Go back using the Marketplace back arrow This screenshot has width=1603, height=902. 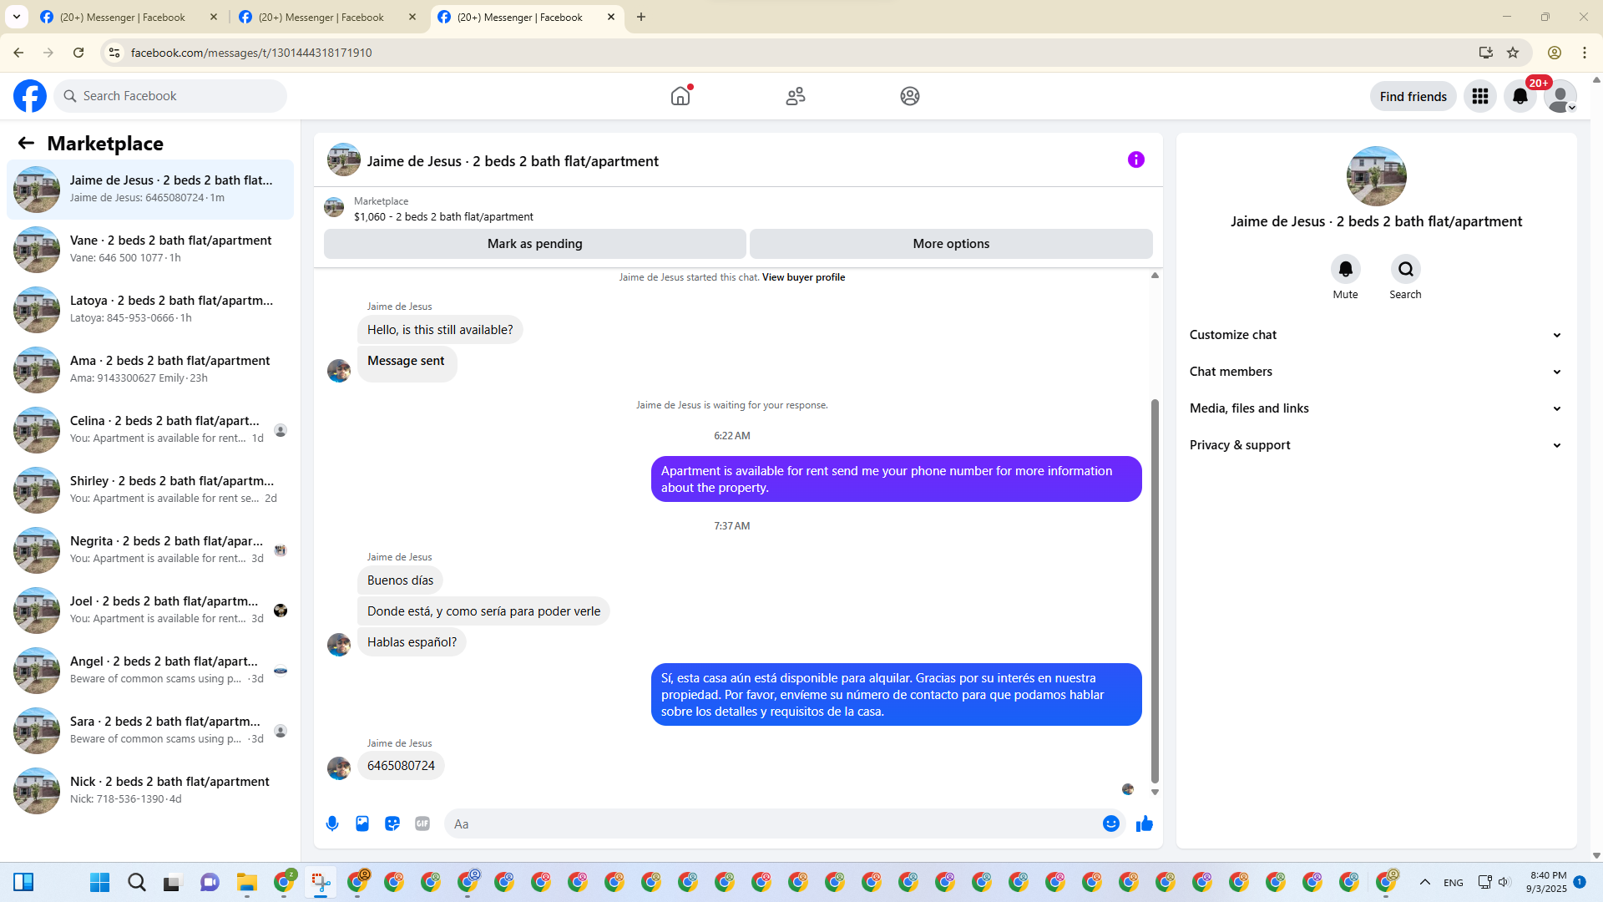[x=26, y=144]
